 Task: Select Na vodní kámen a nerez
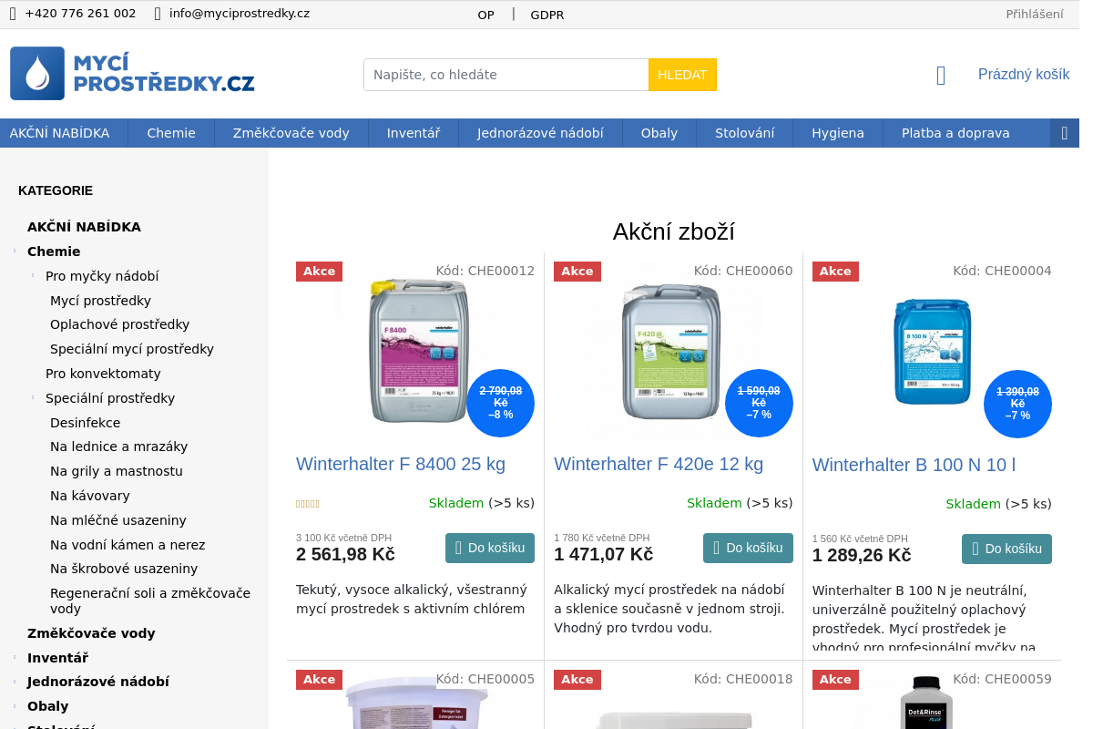(128, 545)
